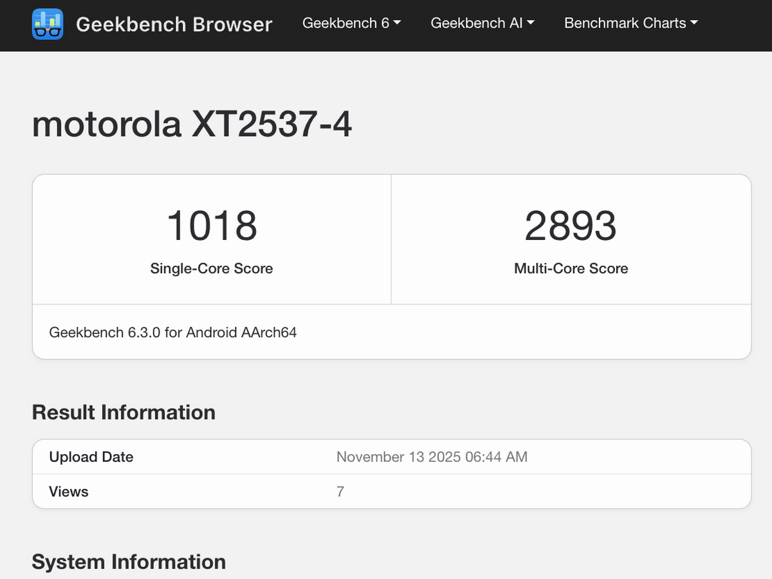Image resolution: width=772 pixels, height=579 pixels.
Task: Click the System Information heading
Action: 129,562
